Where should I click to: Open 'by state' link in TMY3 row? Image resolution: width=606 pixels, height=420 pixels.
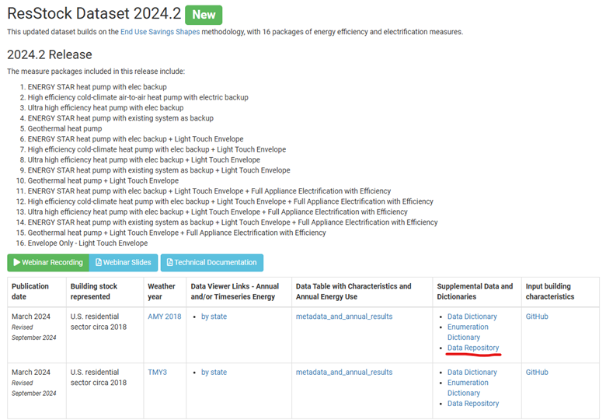point(214,373)
